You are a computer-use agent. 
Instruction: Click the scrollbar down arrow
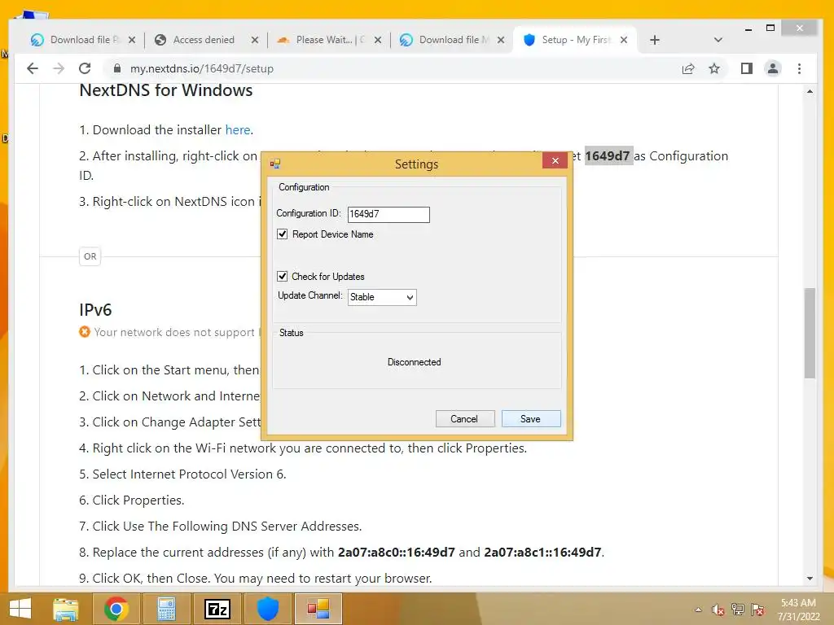(810, 579)
